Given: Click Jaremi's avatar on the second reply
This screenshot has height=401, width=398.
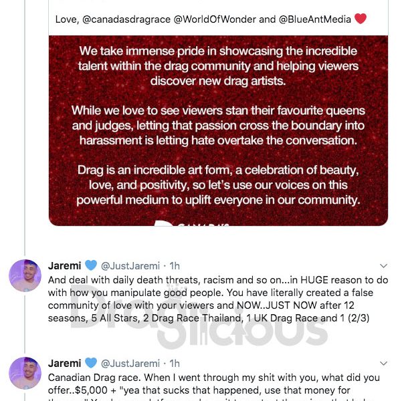Looking at the screenshot, I should pos(25,373).
